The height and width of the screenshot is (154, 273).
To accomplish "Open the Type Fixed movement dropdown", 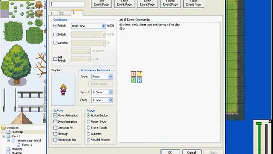I will (110, 77).
